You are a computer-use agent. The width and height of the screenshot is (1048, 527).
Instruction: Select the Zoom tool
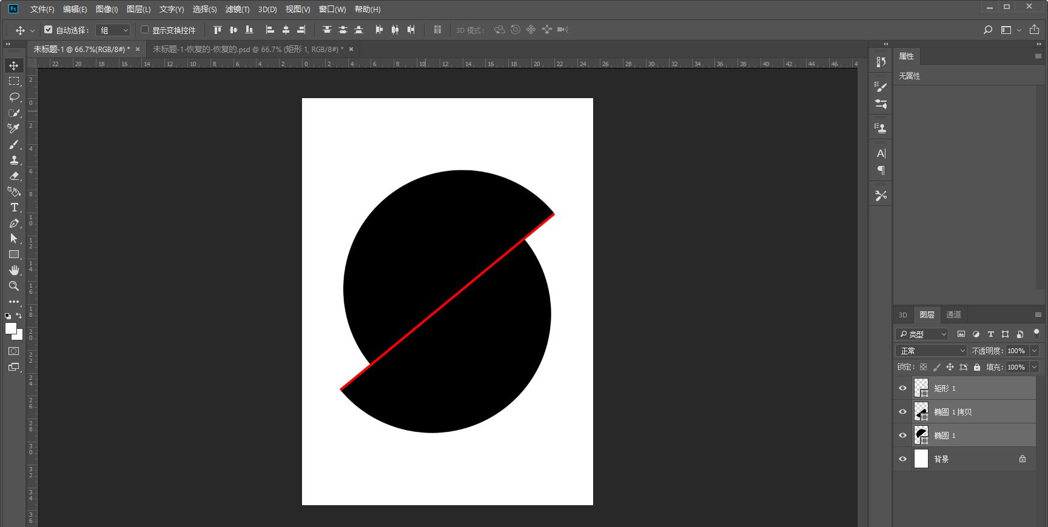click(14, 286)
